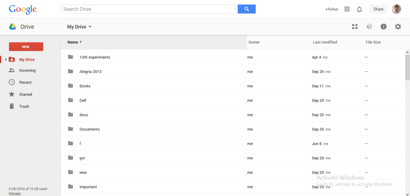
Task: Switch to grid view layout
Action: pos(355,27)
